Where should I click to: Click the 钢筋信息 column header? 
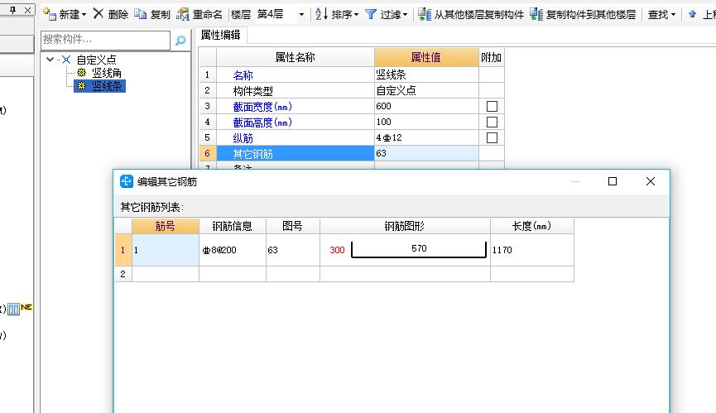pos(233,226)
